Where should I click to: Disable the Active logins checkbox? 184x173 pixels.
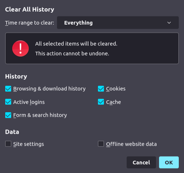8,102
